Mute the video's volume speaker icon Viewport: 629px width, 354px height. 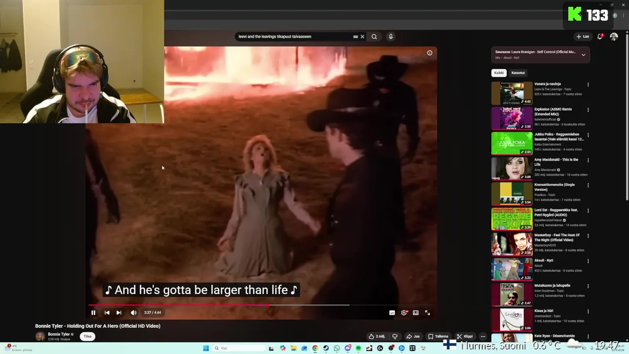[x=133, y=313]
